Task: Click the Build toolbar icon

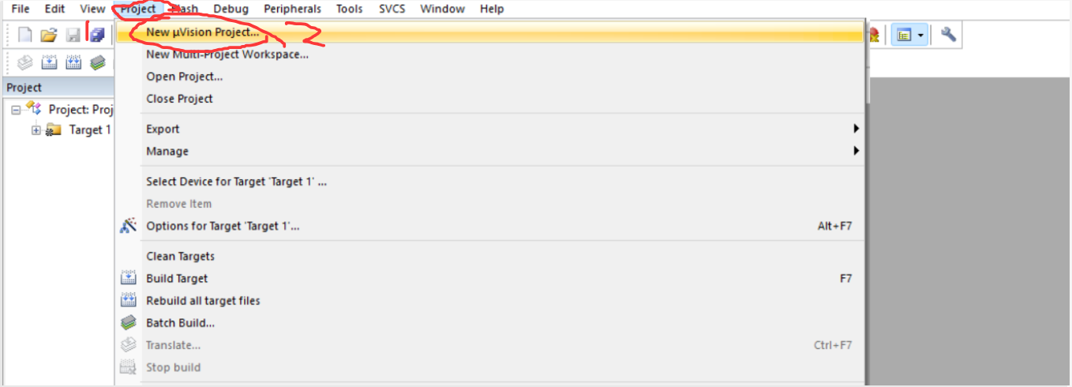Action: tap(49, 63)
